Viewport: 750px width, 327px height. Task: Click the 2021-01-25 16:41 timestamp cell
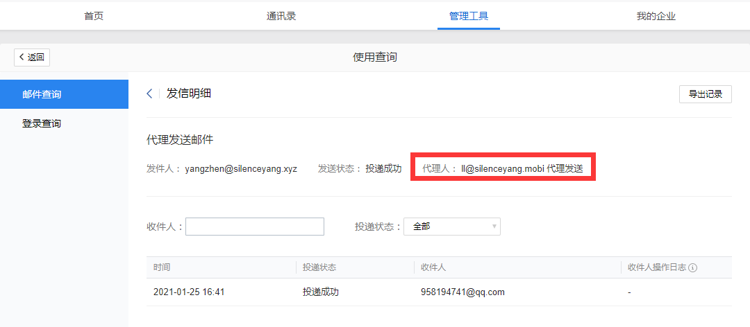189,292
